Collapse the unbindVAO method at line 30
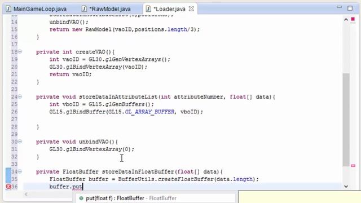Viewport: 361px width, 203px height. [x=20, y=142]
